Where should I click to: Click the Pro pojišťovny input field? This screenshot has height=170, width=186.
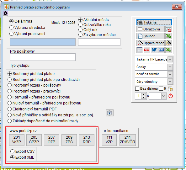coord(43,57)
